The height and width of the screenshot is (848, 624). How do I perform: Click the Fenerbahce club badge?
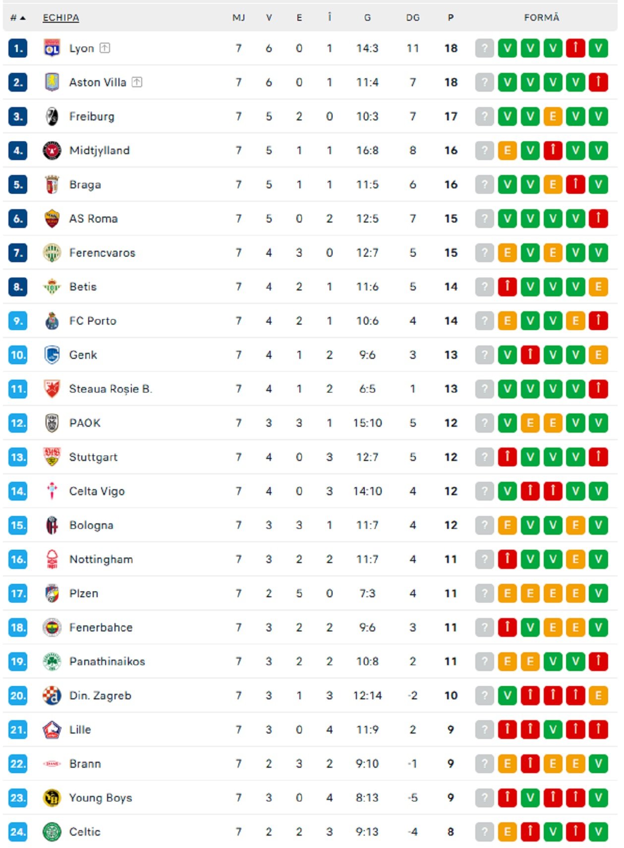pyautogui.click(x=52, y=627)
